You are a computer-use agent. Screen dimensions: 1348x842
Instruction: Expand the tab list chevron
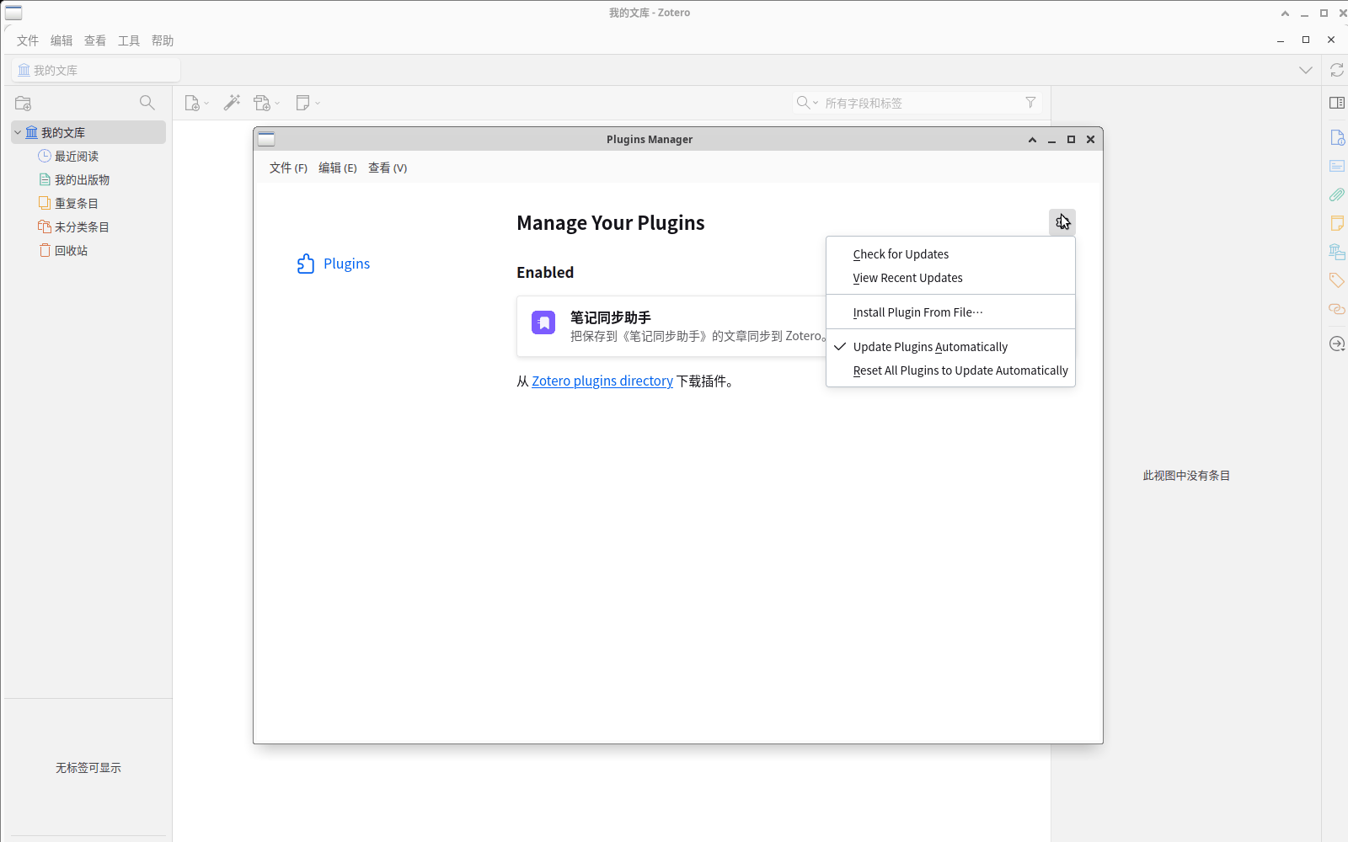1306,70
